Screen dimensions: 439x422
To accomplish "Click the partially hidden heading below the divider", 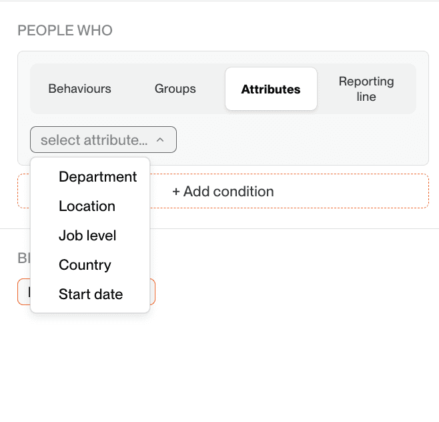I will coord(24,258).
